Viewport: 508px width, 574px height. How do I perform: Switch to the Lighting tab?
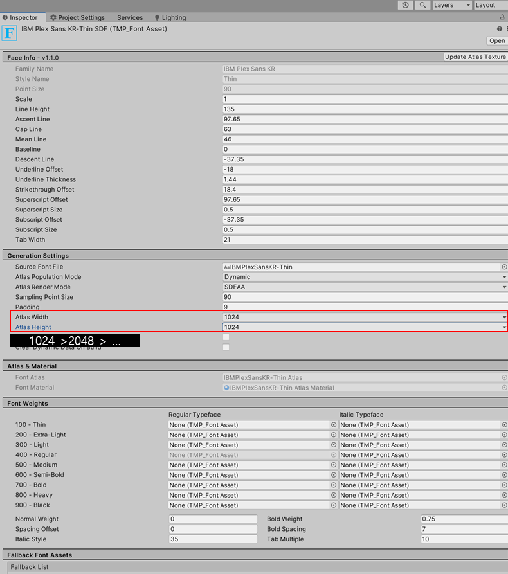pos(170,17)
